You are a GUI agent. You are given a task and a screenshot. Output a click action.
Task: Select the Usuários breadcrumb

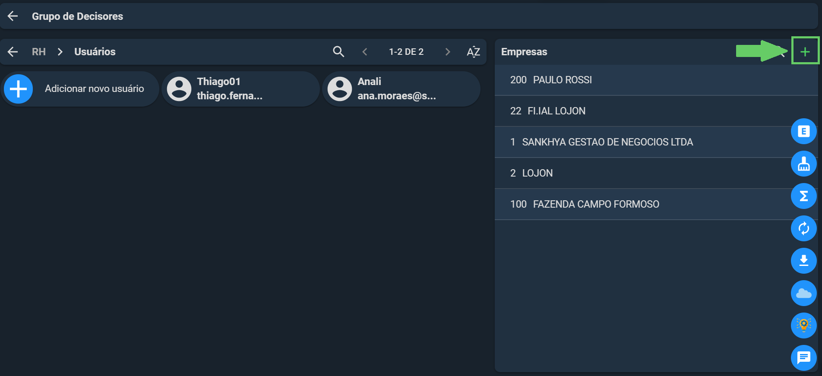[x=95, y=52]
